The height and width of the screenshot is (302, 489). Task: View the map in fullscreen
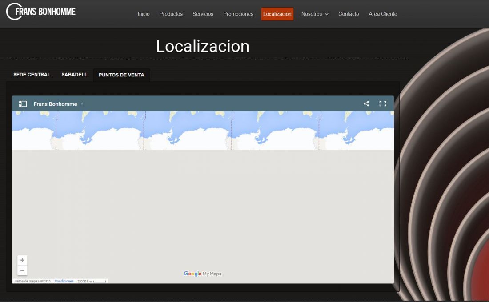[383, 104]
